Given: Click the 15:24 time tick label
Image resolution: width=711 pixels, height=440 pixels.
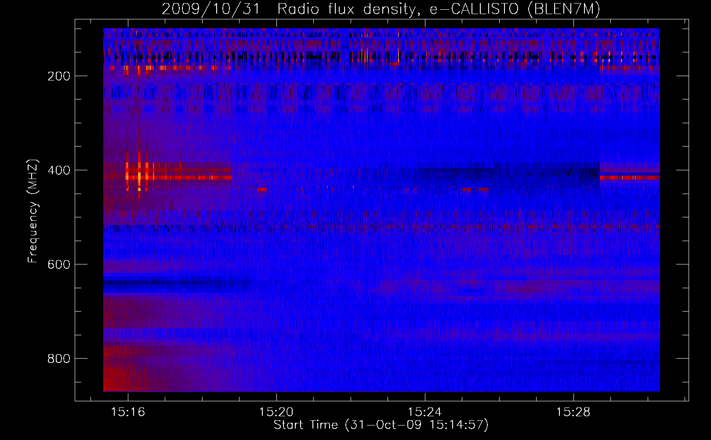Looking at the screenshot, I should pos(425,412).
